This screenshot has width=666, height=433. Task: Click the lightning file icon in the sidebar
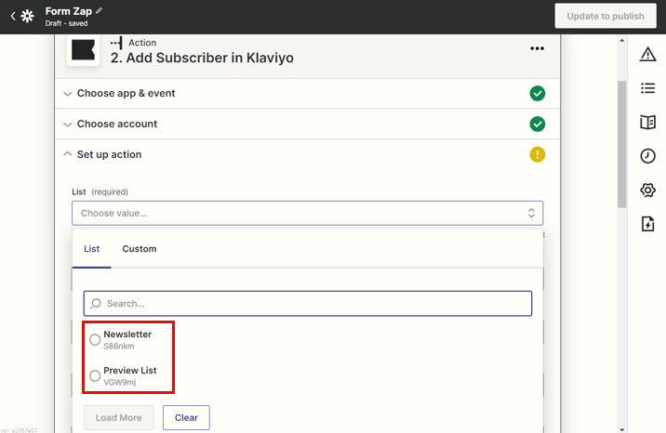coord(647,224)
